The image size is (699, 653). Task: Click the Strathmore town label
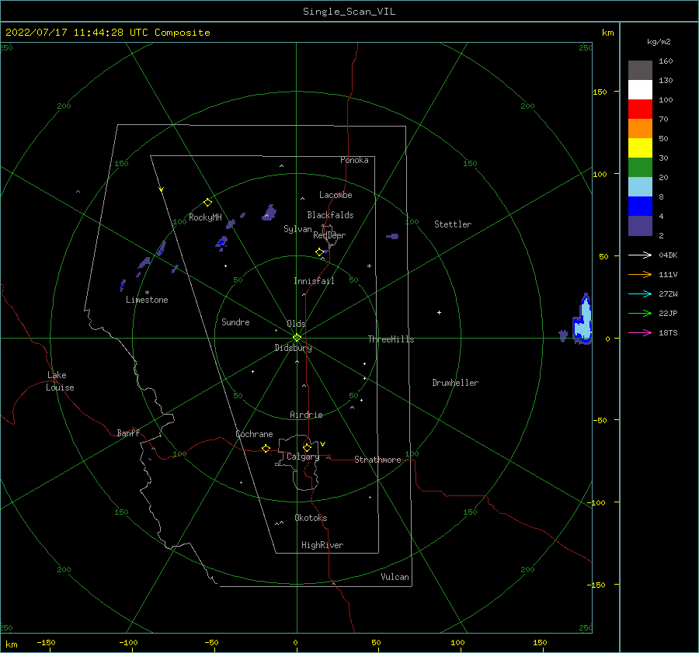[x=377, y=460]
